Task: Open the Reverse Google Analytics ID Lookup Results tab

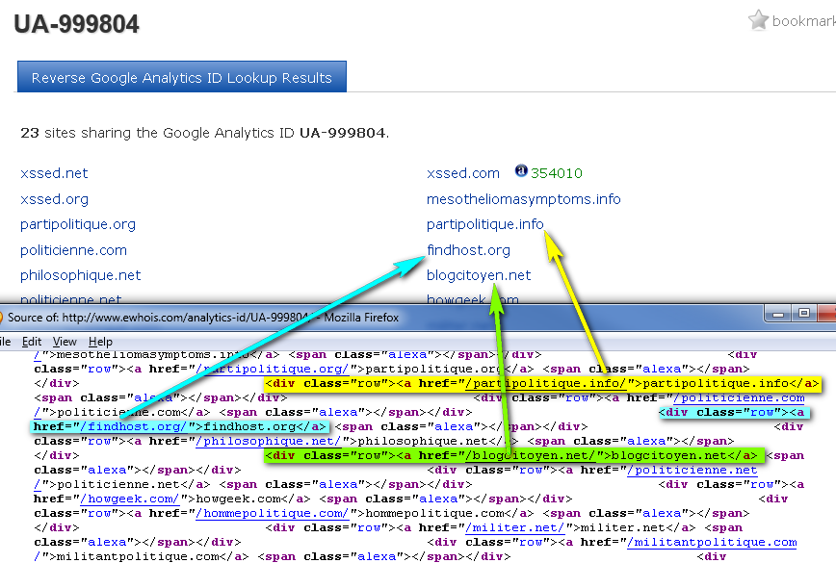Action: pos(182,77)
